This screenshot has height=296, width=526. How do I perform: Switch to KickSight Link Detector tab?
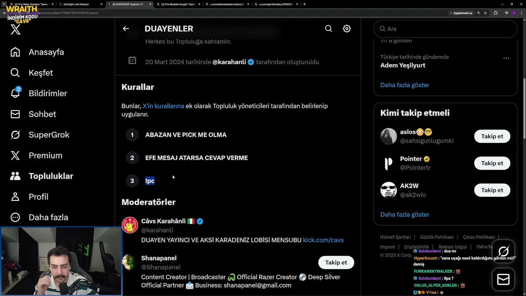tap(80, 4)
